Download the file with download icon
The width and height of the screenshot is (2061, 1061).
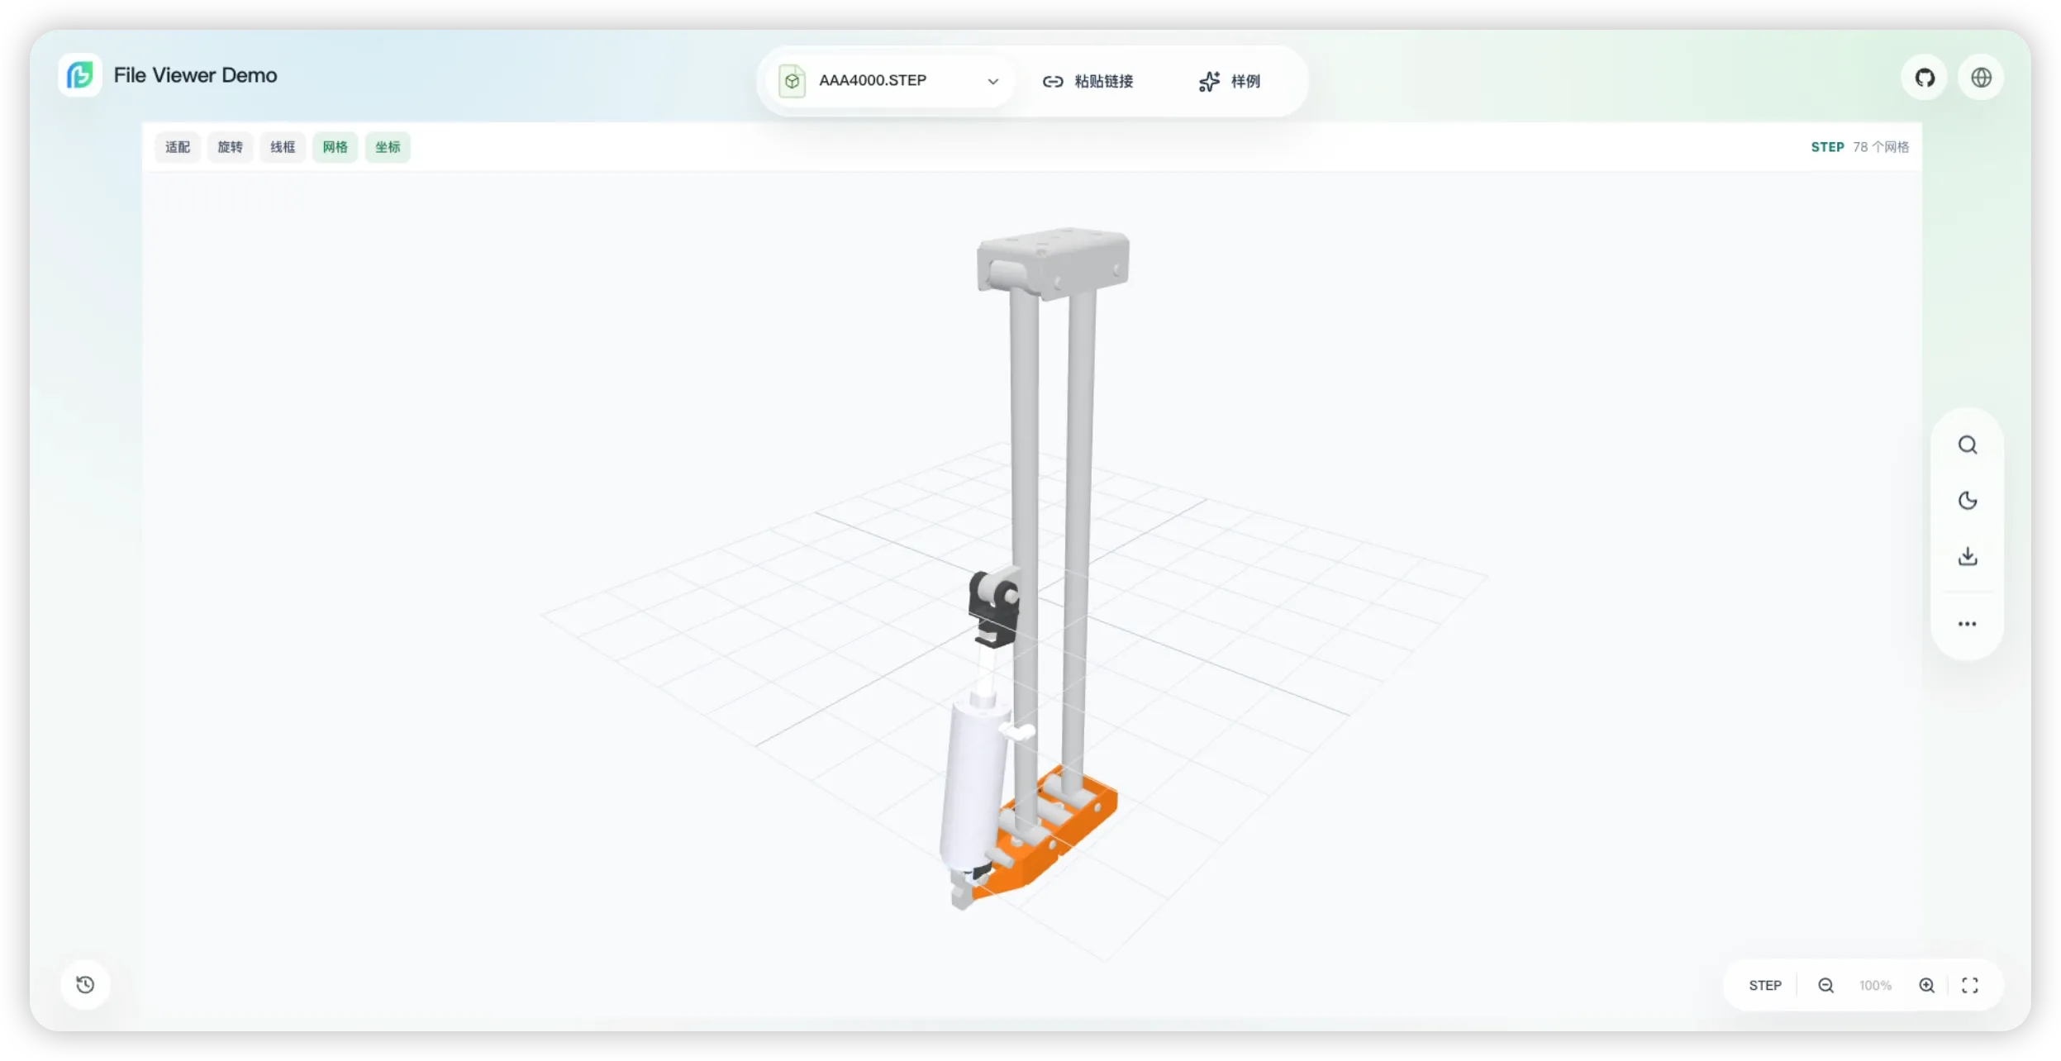(x=1968, y=556)
